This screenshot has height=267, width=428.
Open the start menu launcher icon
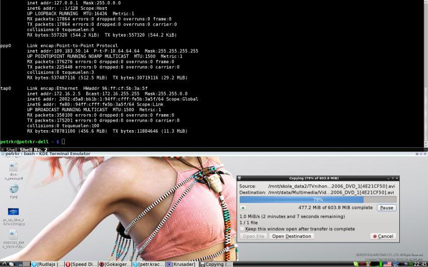tap(3, 264)
